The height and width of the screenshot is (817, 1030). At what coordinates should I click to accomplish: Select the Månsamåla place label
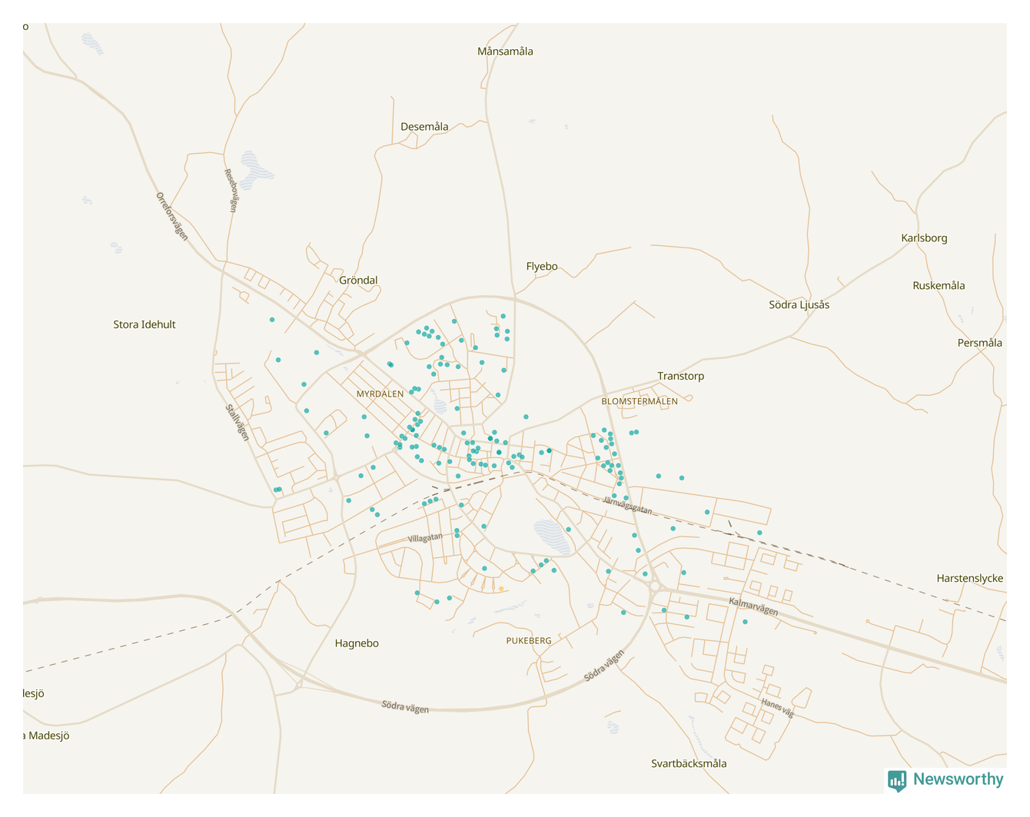[x=505, y=51]
